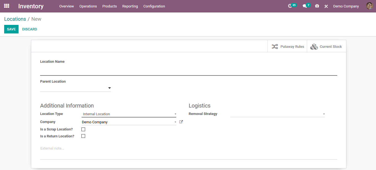Click the Inventory app title
This screenshot has width=376, height=170.
(x=31, y=6)
